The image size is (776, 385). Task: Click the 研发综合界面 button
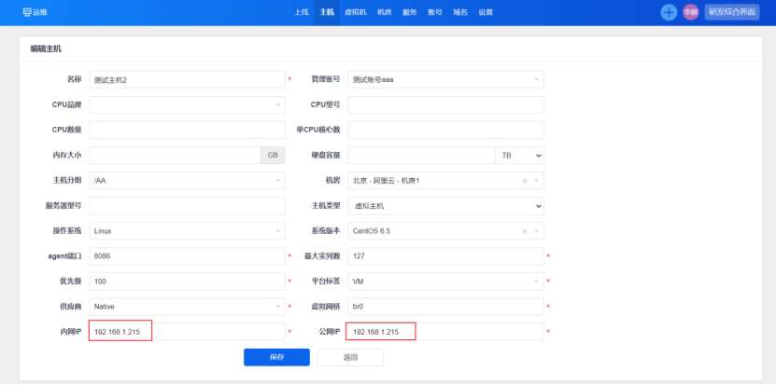pyautogui.click(x=732, y=12)
